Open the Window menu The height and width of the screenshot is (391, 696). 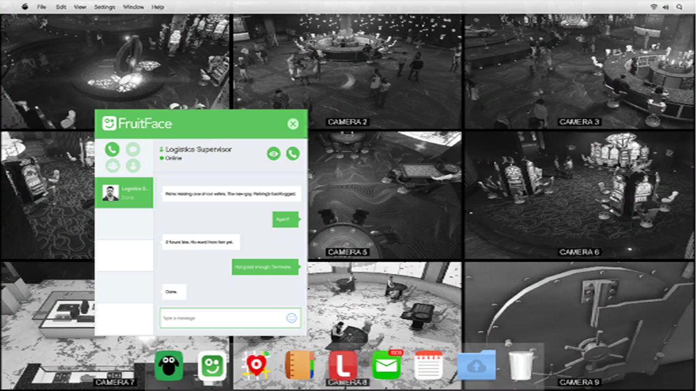click(x=133, y=7)
